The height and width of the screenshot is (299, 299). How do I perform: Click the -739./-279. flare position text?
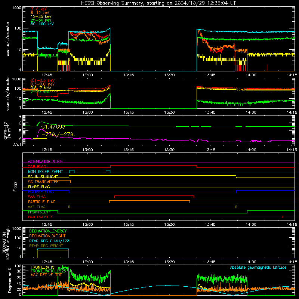58,135
